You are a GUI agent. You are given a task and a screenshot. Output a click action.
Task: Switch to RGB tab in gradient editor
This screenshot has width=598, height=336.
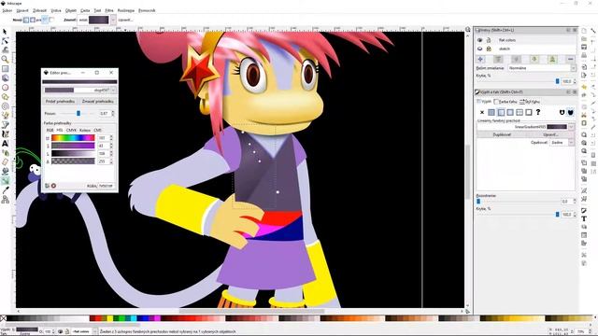click(x=50, y=131)
